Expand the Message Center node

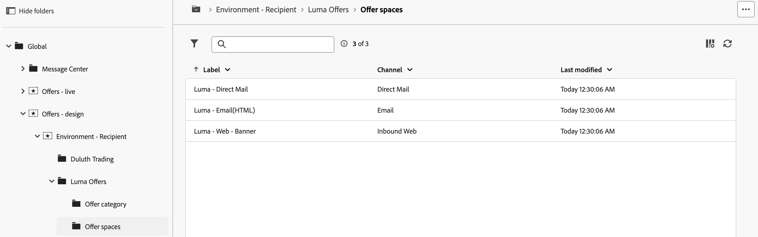click(23, 69)
